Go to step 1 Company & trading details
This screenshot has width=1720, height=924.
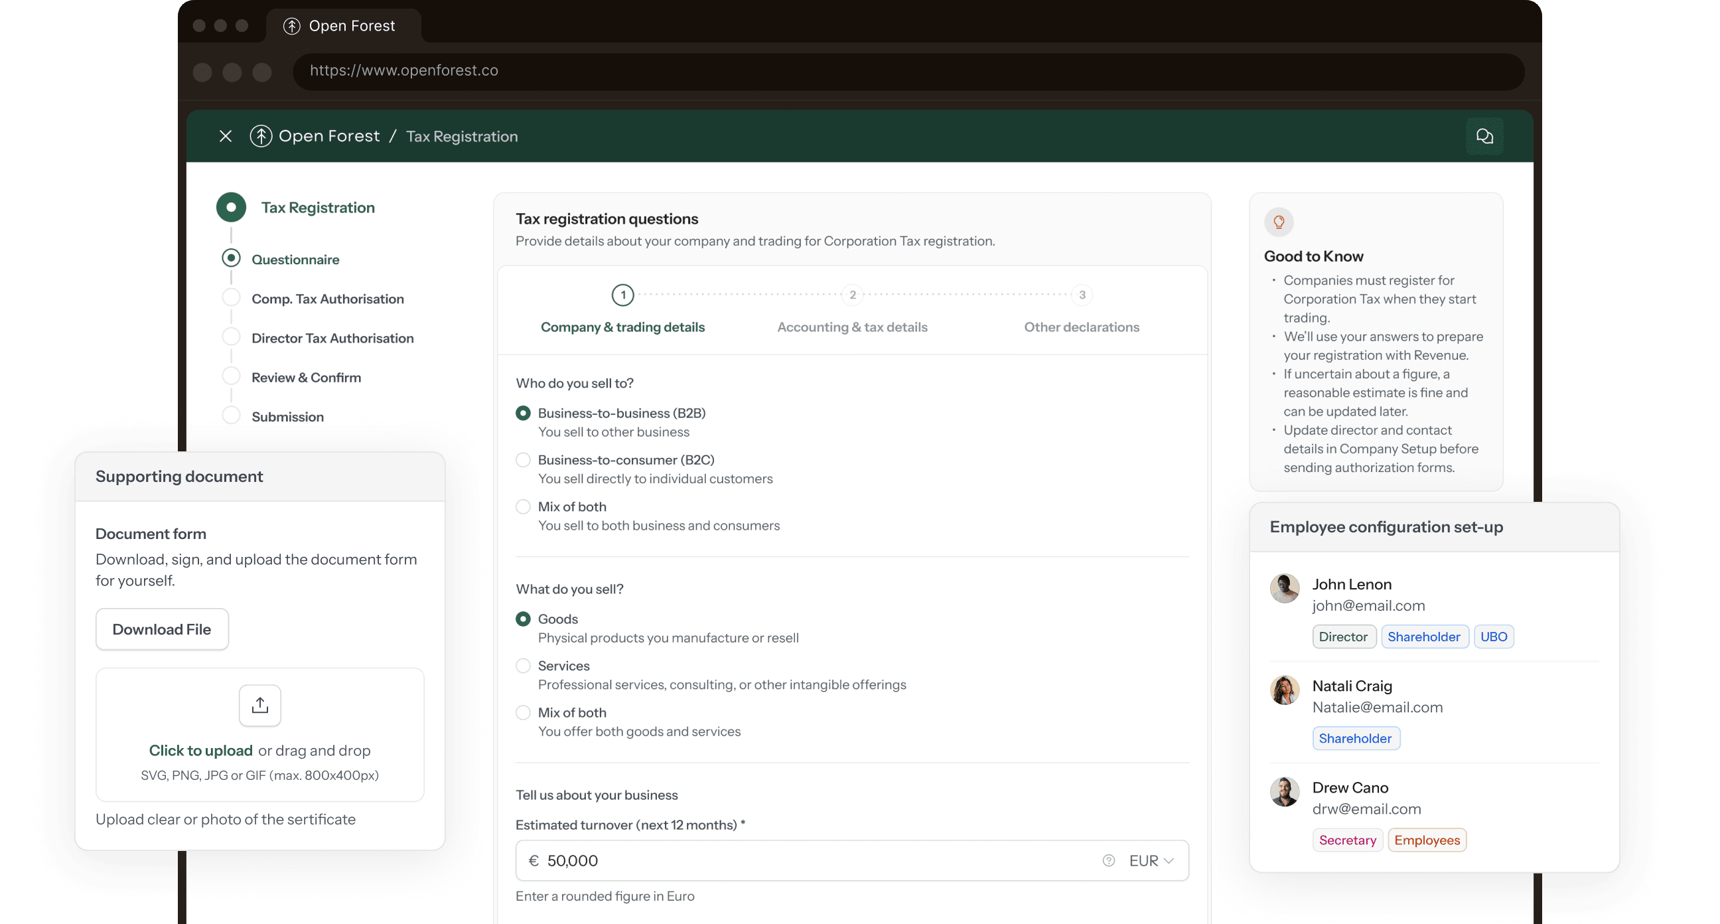pos(622,310)
